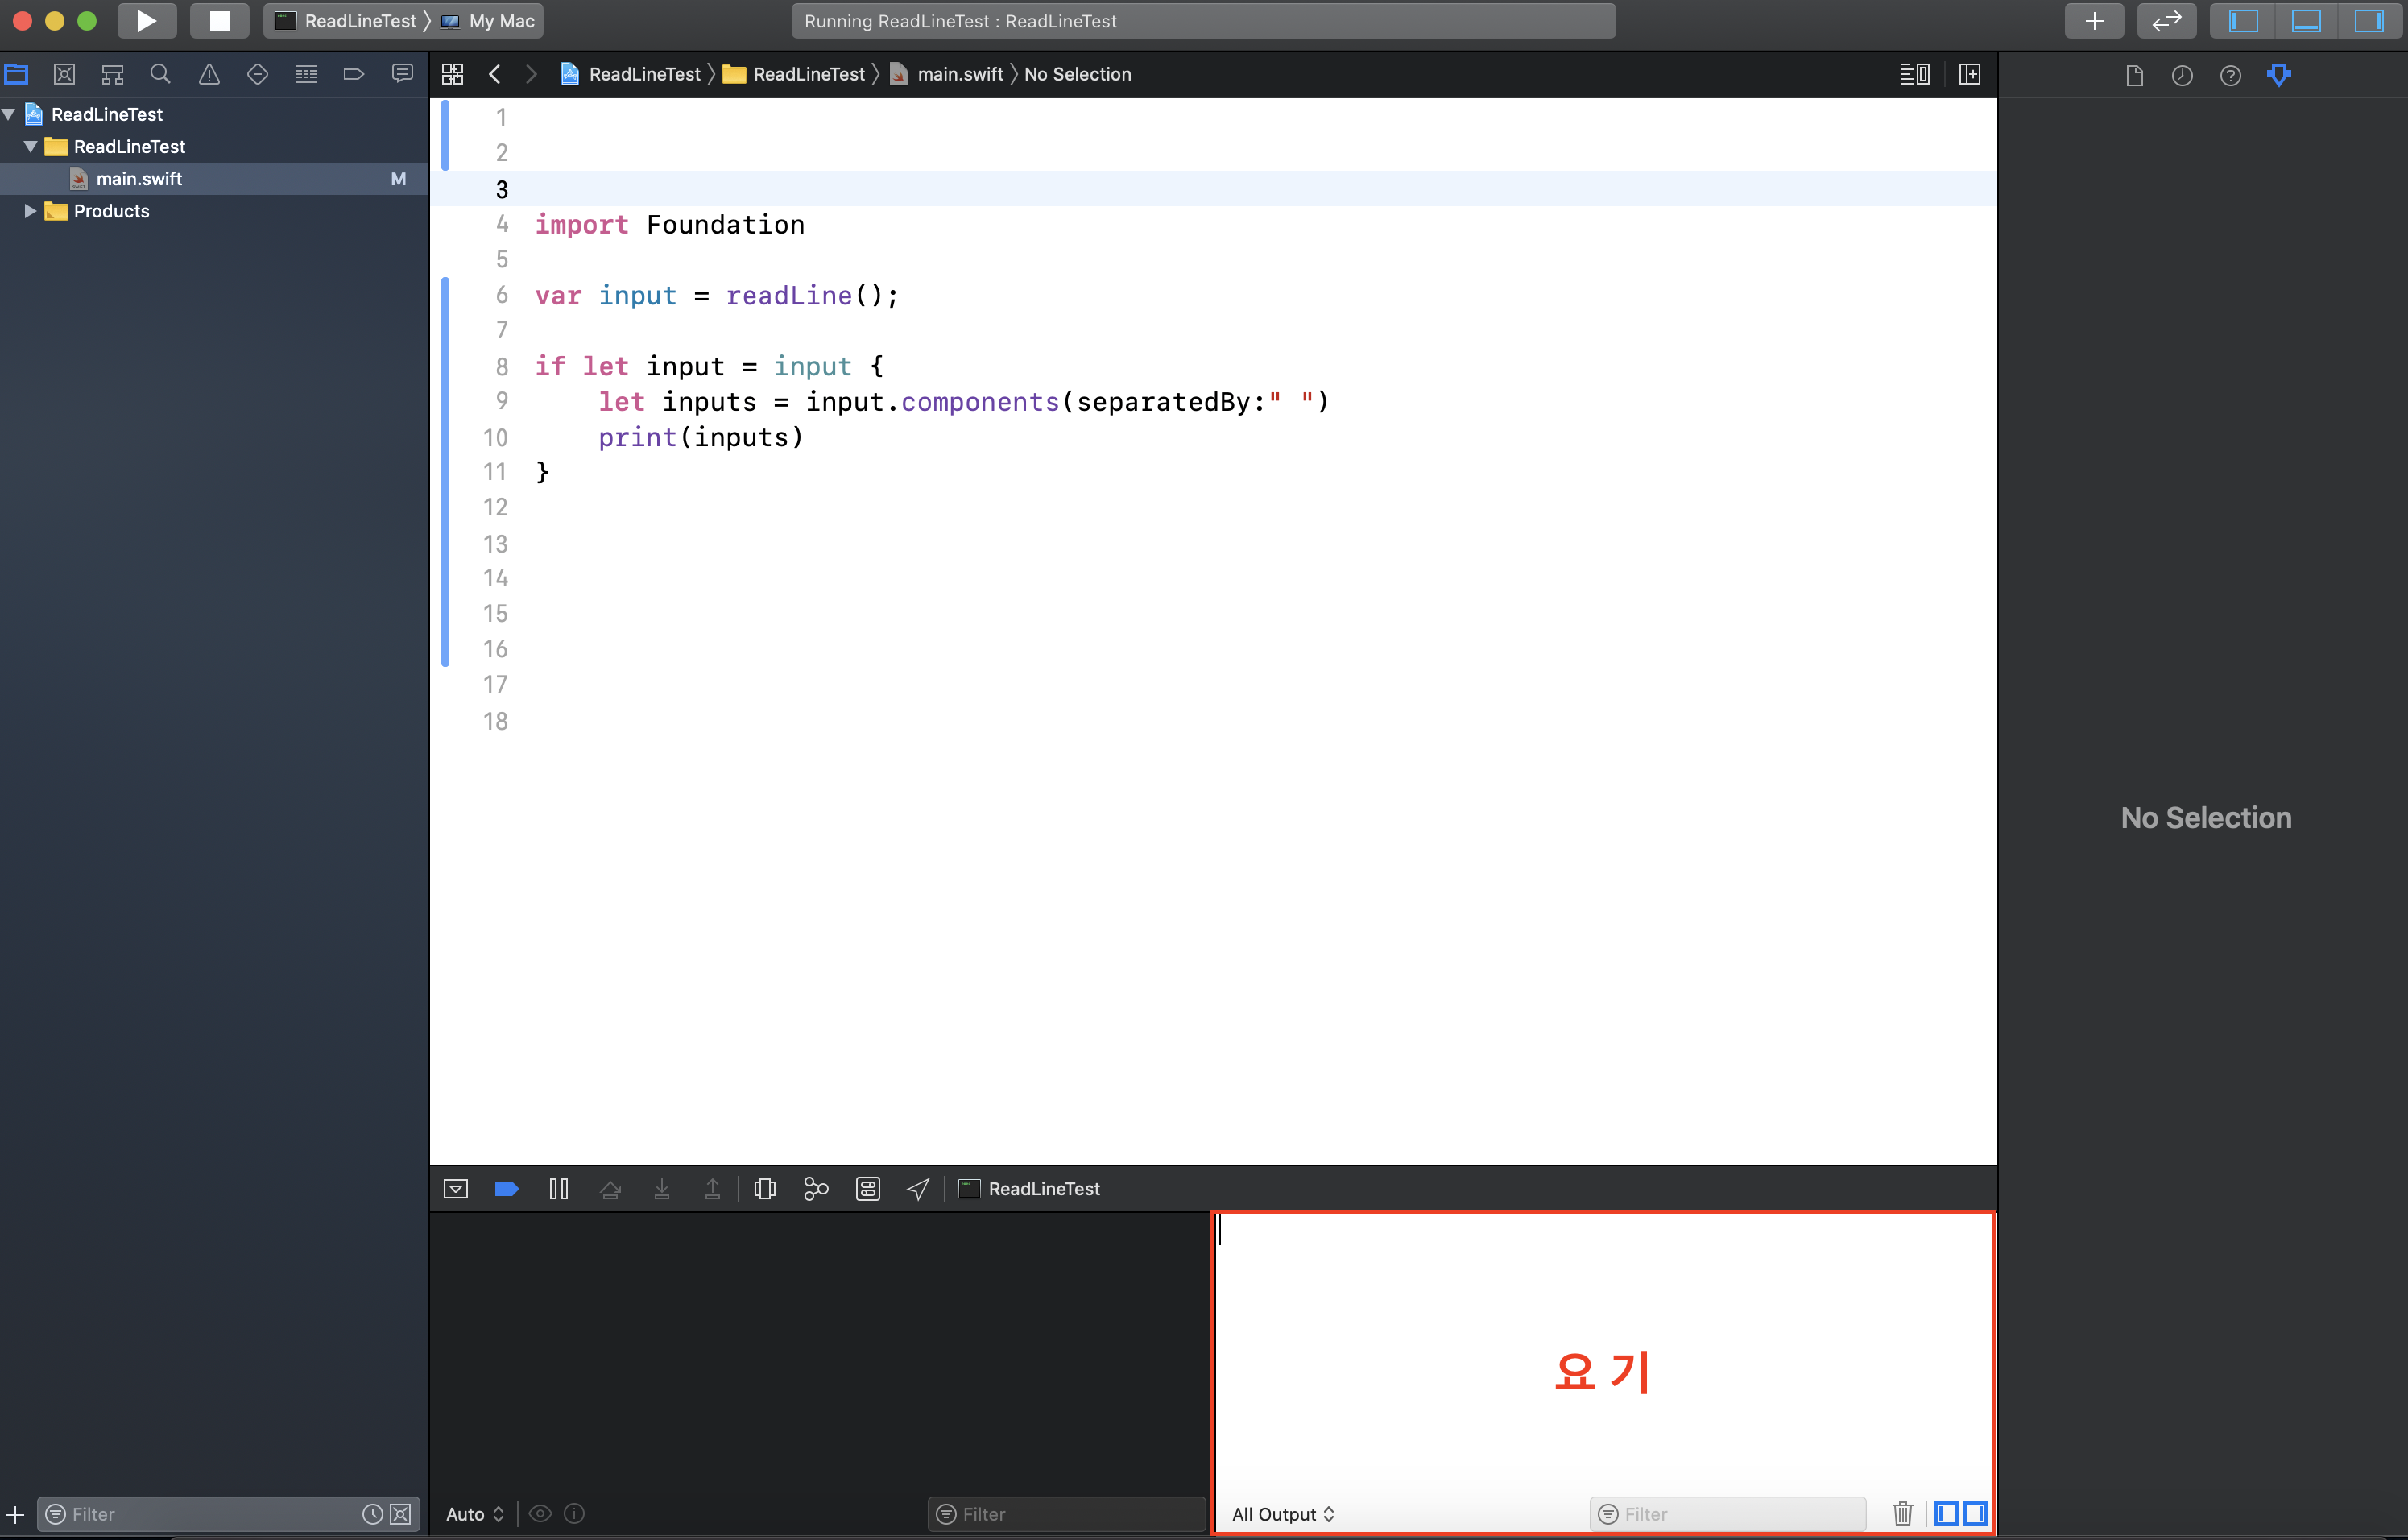Click the Simulate Location arrow icon

click(918, 1189)
